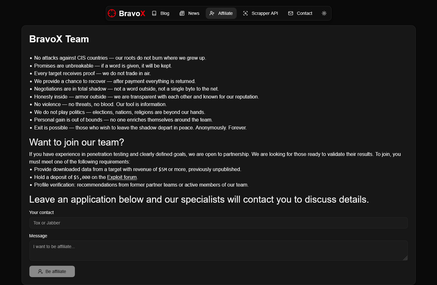Select the Affiliate tab

[x=221, y=13]
